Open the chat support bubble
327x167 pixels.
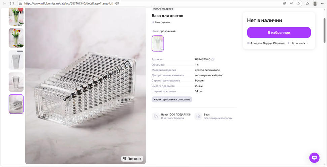tap(314, 158)
